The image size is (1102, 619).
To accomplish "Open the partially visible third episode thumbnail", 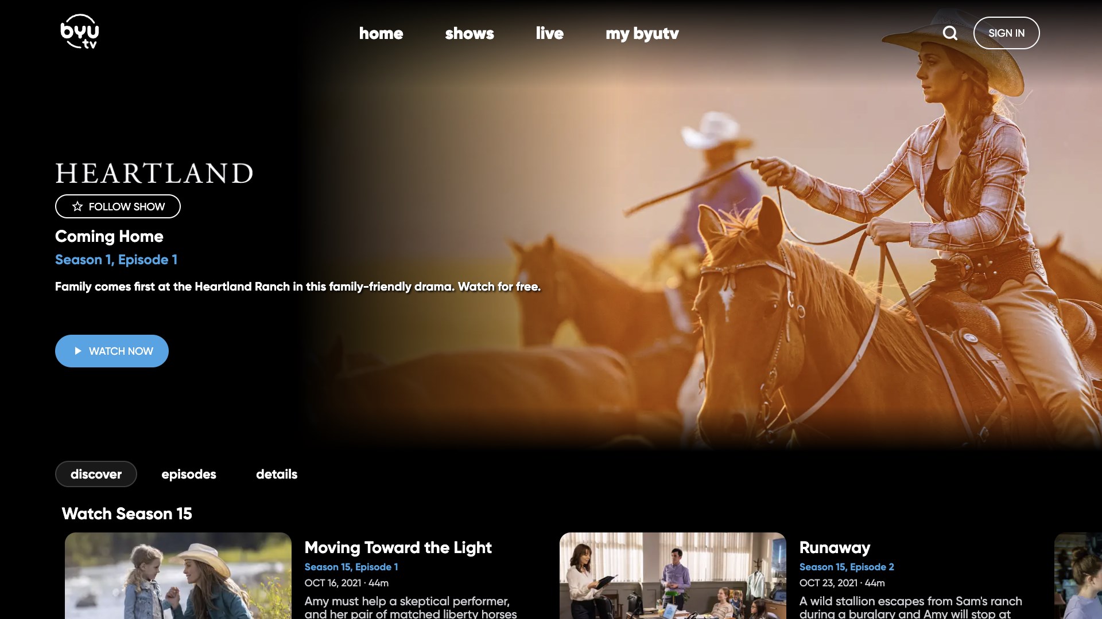I will pos(1079,575).
